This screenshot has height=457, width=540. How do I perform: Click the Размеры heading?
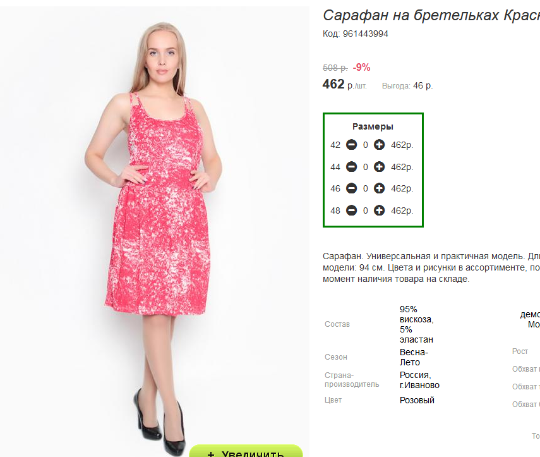[x=373, y=126]
